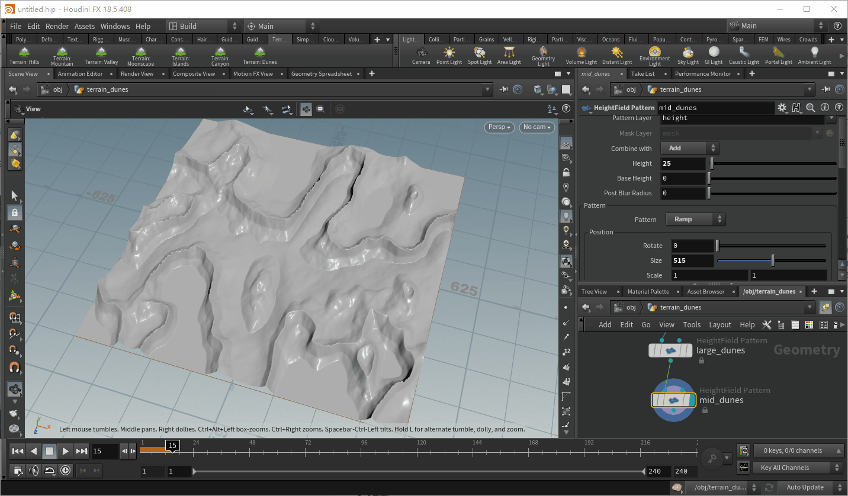Select the Terrain: Canyon shelf tool
The height and width of the screenshot is (496, 848).
point(220,56)
